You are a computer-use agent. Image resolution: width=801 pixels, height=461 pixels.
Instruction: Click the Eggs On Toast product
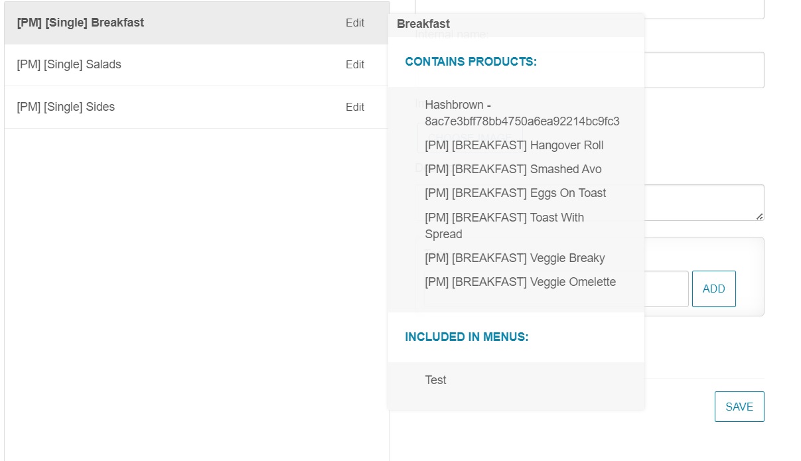point(515,193)
